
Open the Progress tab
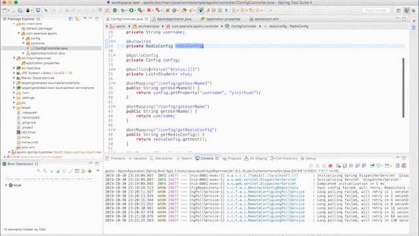[232, 159]
